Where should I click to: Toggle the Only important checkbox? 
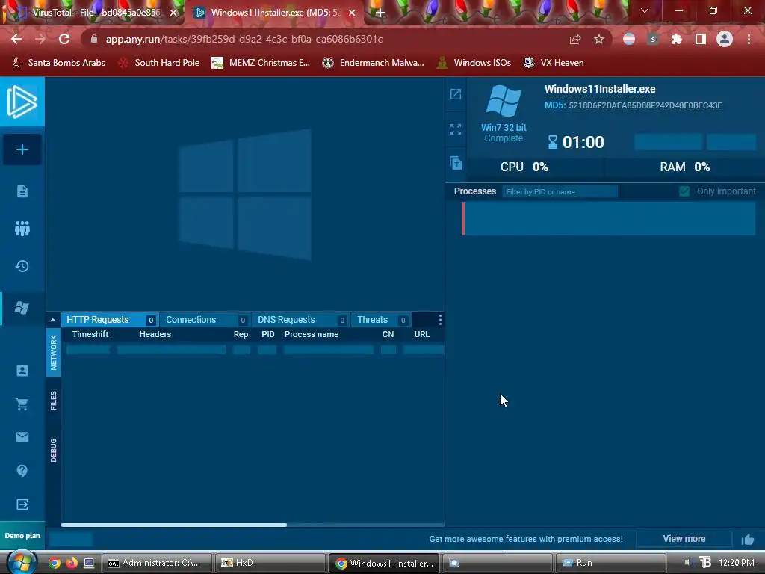point(684,191)
